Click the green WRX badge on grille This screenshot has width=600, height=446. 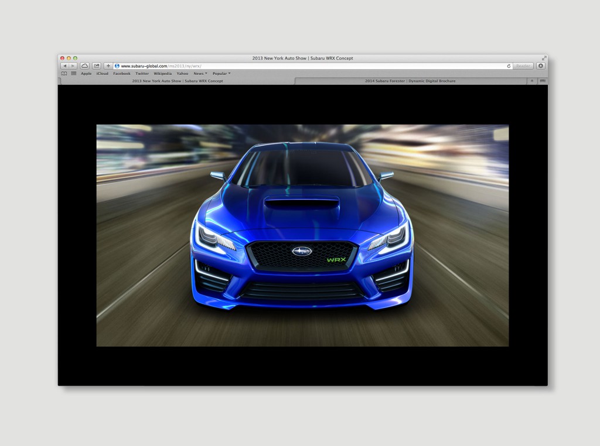coord(336,260)
